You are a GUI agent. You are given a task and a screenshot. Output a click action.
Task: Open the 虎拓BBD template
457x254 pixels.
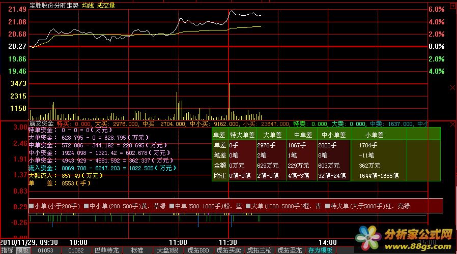[x=198, y=250]
